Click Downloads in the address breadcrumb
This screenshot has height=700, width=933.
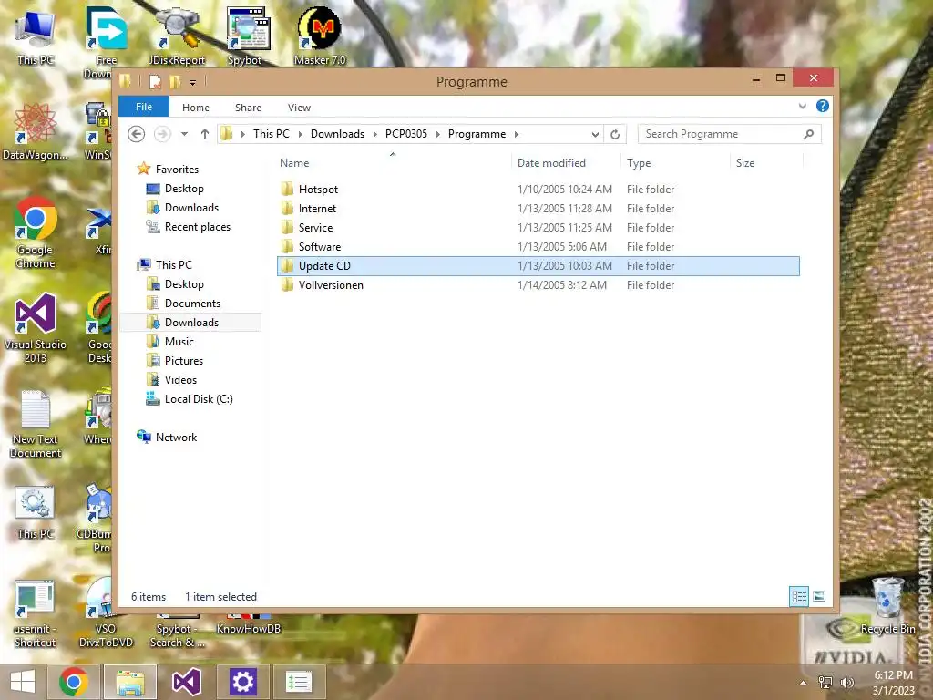(x=337, y=134)
